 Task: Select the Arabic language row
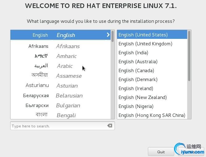point(61,66)
